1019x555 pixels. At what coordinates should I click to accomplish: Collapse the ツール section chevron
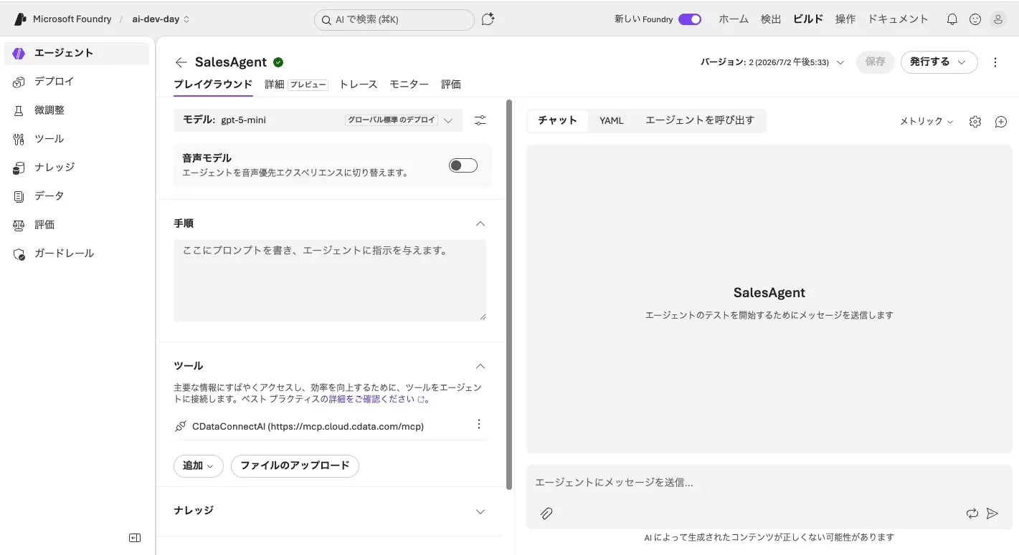480,366
